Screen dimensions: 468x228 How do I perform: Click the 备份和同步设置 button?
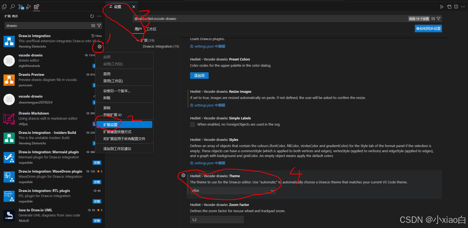(x=428, y=28)
